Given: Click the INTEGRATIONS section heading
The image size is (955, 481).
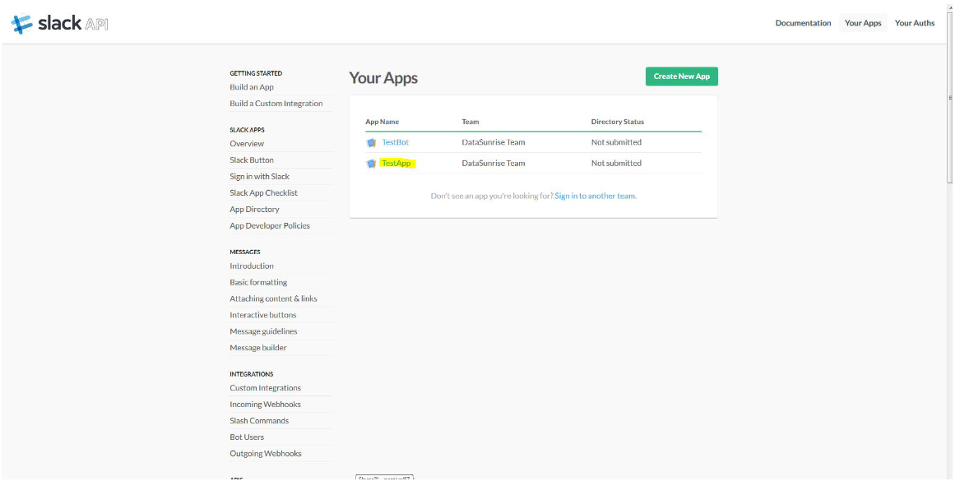Looking at the screenshot, I should pyautogui.click(x=252, y=374).
